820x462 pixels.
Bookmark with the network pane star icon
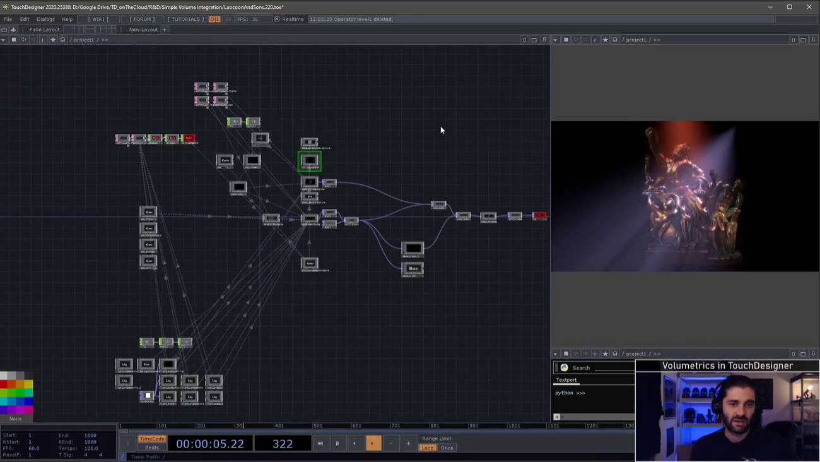53,40
